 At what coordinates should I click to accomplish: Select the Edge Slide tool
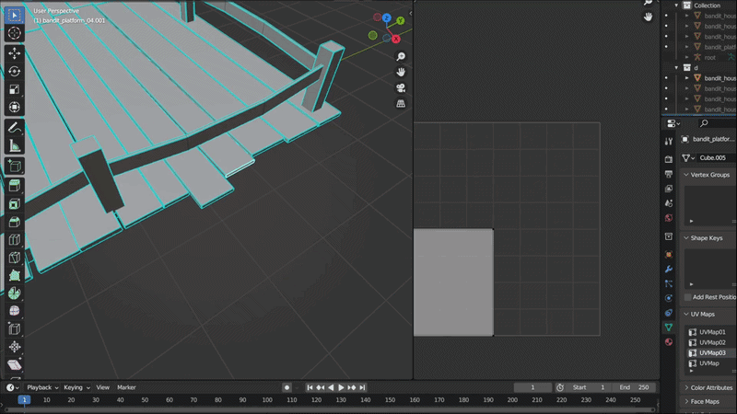coord(15,329)
